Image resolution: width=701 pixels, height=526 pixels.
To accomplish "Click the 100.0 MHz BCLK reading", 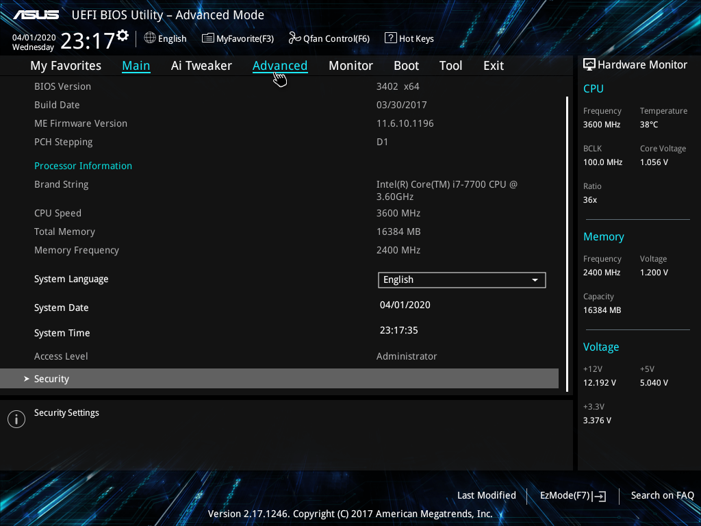I will coord(602,162).
